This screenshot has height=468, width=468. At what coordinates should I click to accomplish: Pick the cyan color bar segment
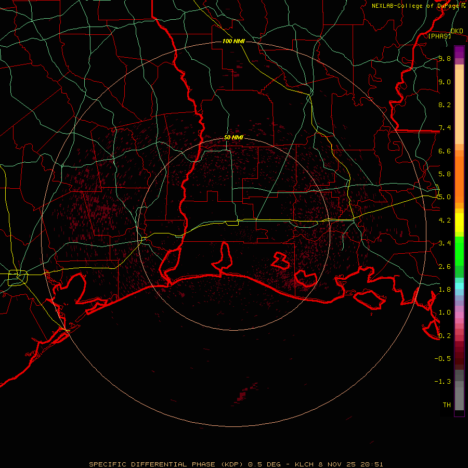(459, 286)
